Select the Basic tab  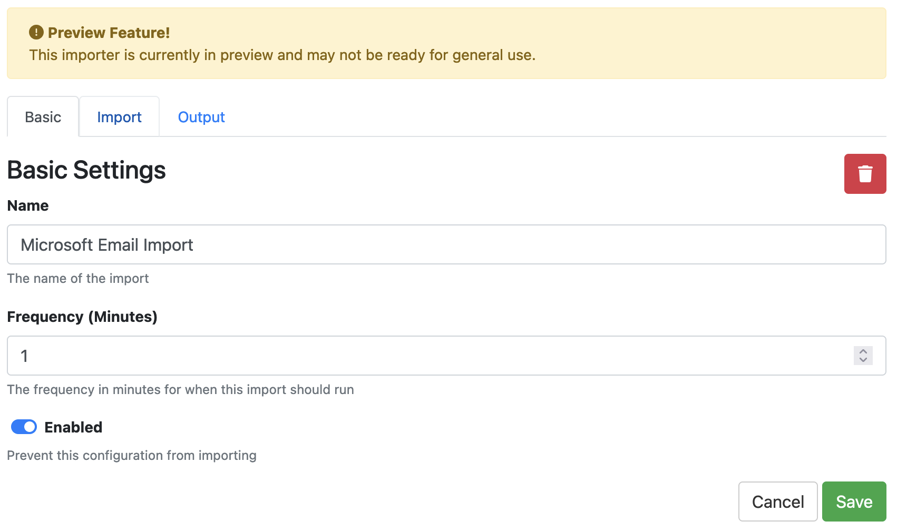coord(43,117)
